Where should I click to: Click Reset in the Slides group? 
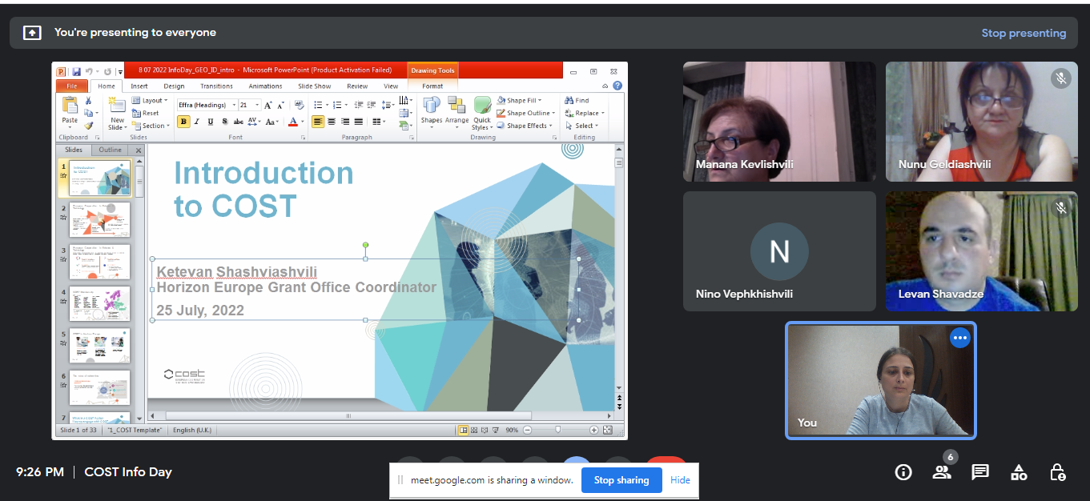[145, 114]
